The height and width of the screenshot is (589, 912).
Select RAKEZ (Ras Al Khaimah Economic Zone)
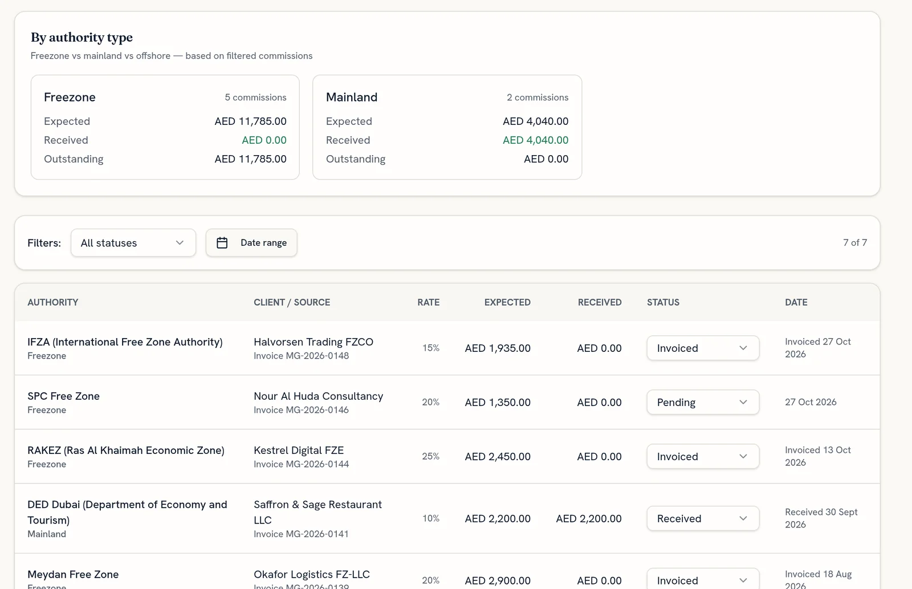click(126, 450)
